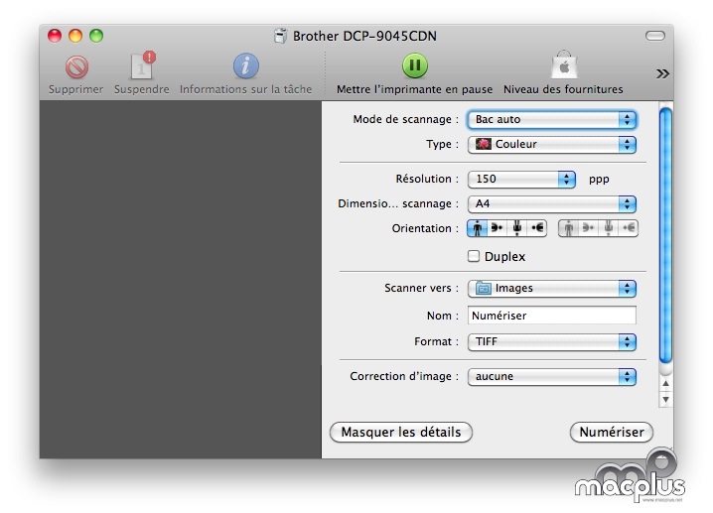
Task: Click the green zoom window button
Action: pos(96,36)
